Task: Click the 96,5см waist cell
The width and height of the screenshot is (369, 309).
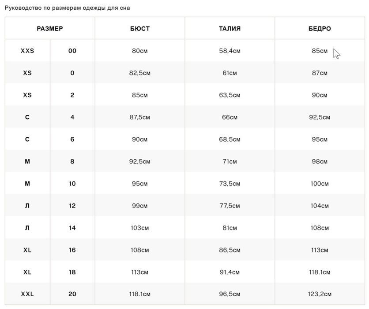Action: click(230, 294)
